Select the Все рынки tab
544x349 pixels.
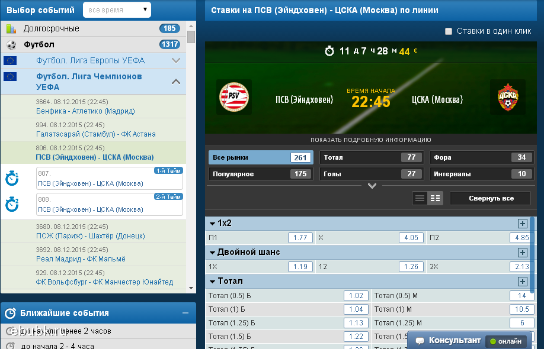tap(261, 157)
